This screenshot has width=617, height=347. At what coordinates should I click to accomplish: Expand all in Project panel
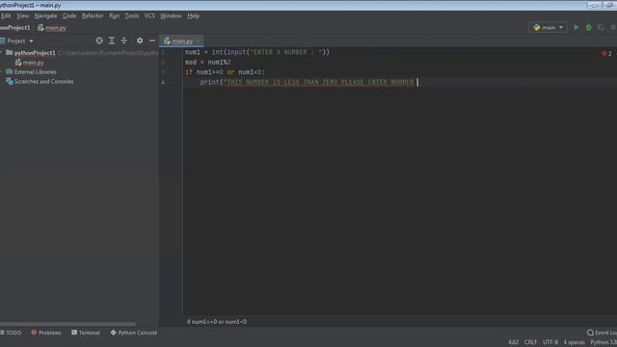tap(112, 40)
